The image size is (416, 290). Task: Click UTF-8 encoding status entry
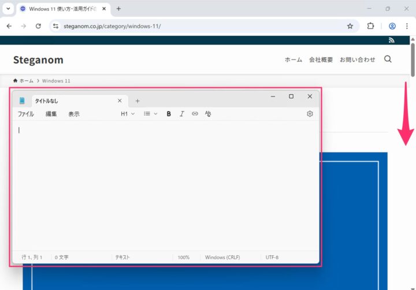(x=272, y=257)
